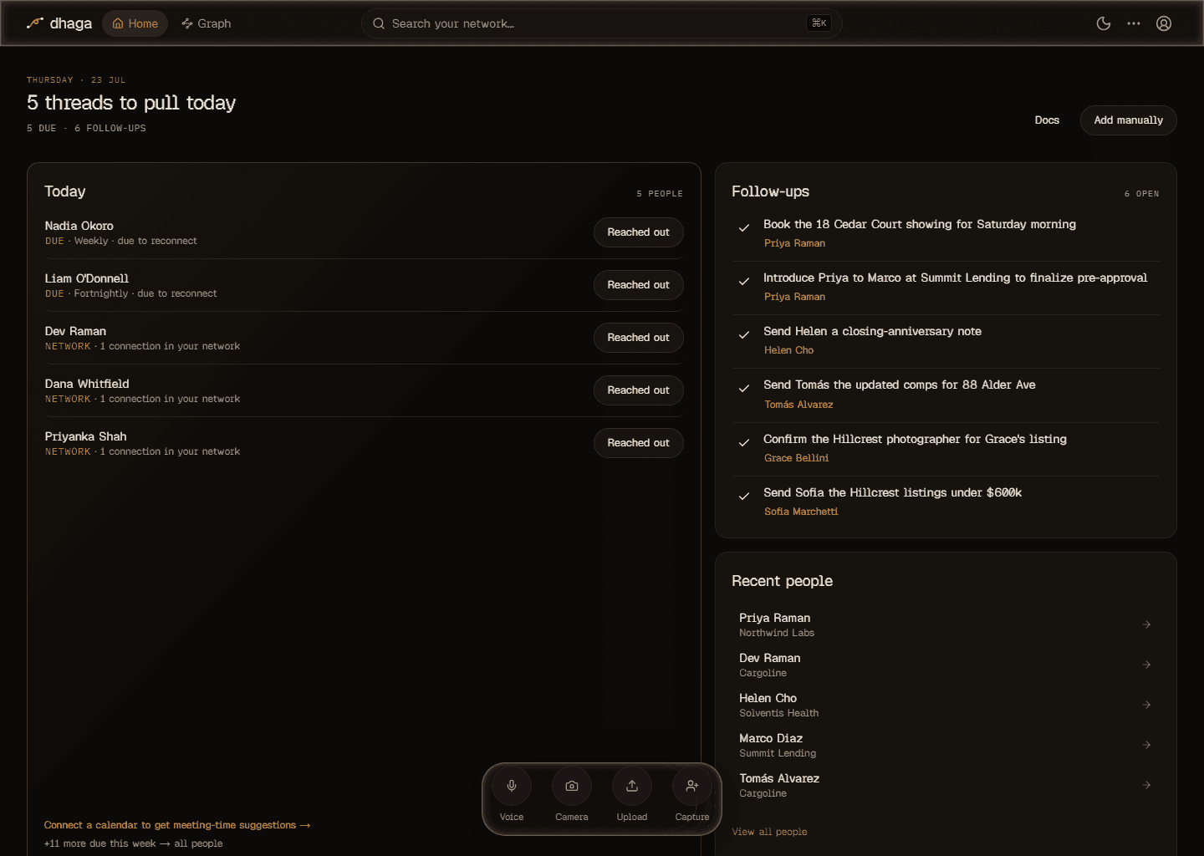Mark Nadia Okoro as Reached out
The height and width of the screenshot is (856, 1204).
coord(639,232)
